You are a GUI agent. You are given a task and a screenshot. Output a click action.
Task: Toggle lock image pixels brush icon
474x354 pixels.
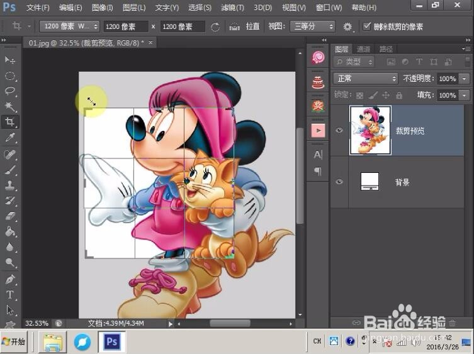373,96
